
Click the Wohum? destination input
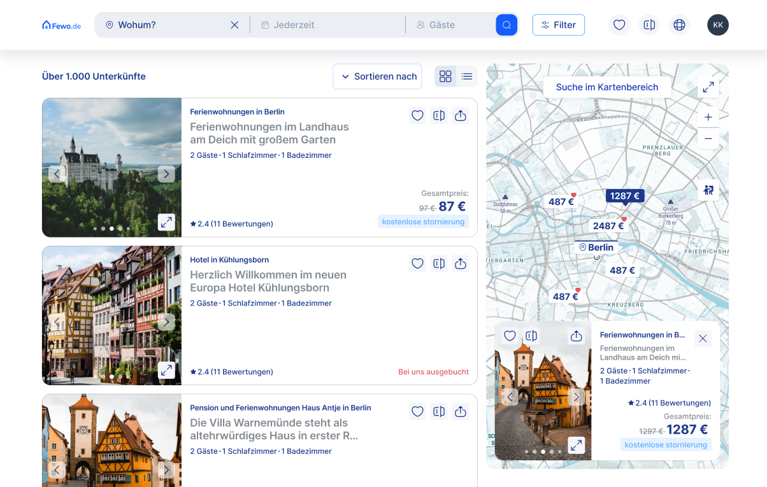[172, 25]
